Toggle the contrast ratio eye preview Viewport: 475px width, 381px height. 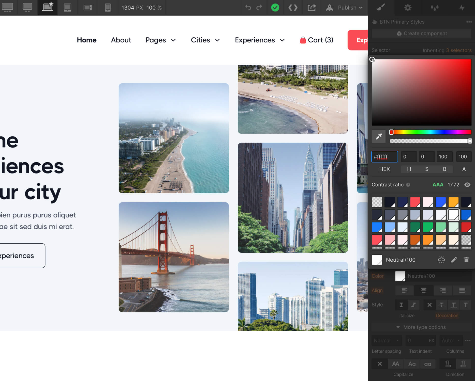pyautogui.click(x=467, y=185)
